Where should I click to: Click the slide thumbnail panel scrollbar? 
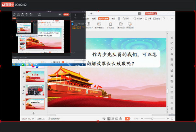46,90
